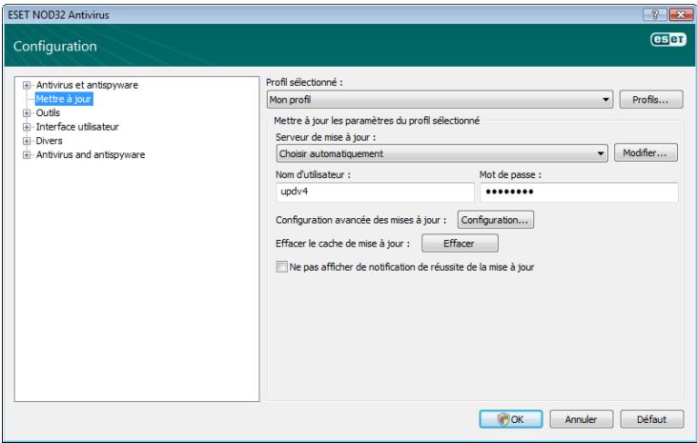Click the Défaut button
This screenshot has height=443, width=697.
[651, 419]
